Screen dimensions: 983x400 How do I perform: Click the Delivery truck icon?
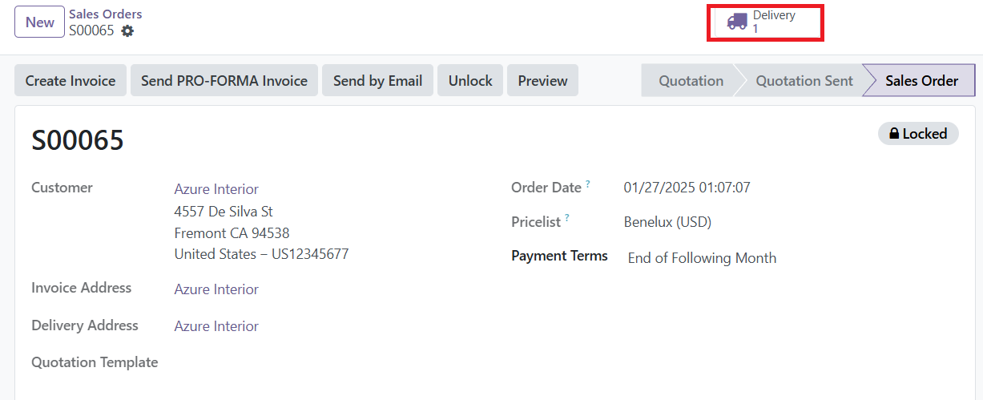pos(737,22)
